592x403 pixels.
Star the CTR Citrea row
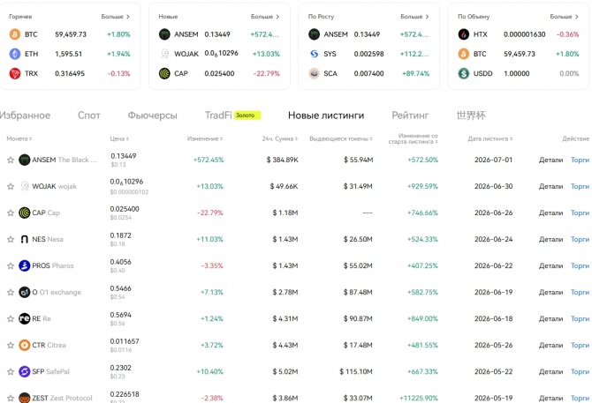(11, 345)
